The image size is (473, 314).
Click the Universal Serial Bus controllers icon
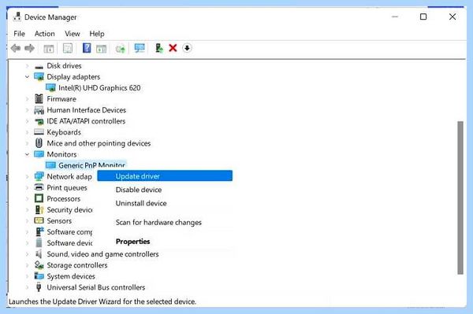click(39, 287)
